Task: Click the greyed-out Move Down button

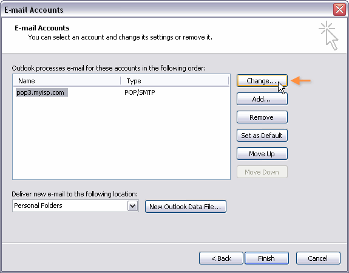Action: pos(262,172)
